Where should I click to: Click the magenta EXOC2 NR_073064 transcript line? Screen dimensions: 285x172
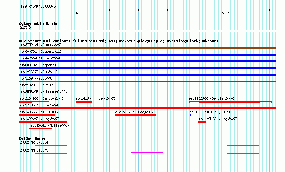click(147, 145)
